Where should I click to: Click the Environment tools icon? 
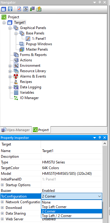tap(16, 66)
